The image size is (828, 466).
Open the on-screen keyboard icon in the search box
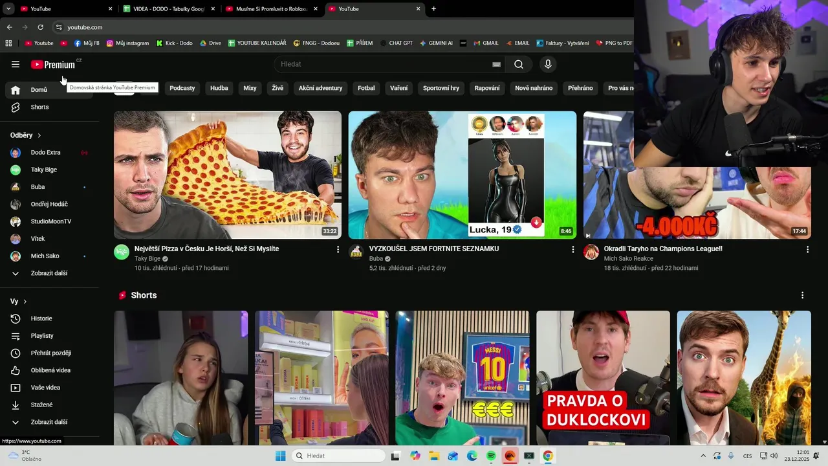[496, 64]
